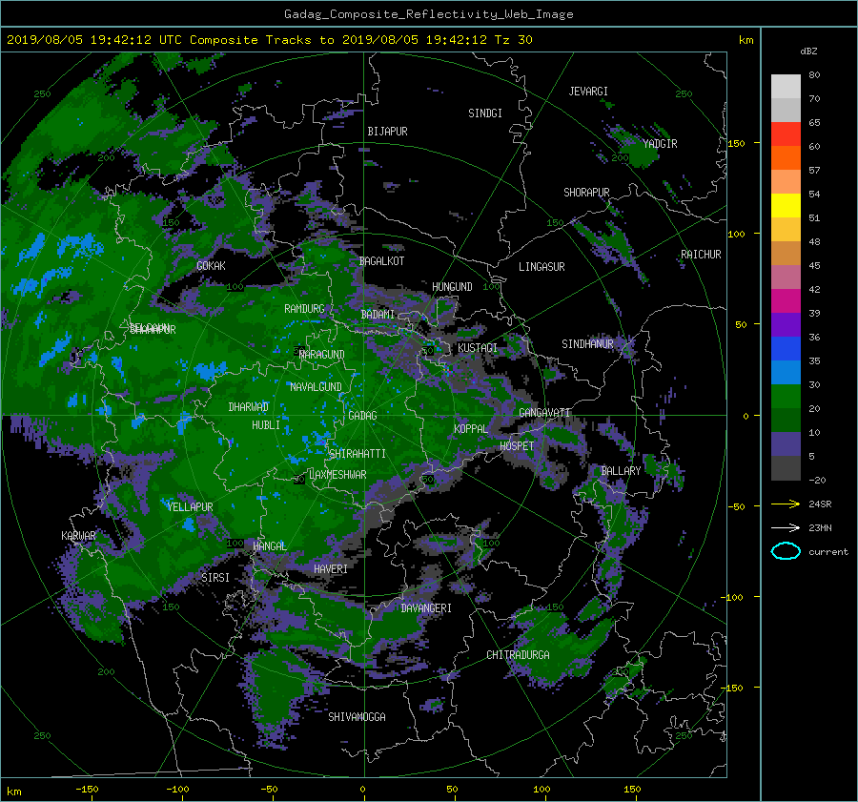Click the 39 dBZ magenta color swatch
858x802 pixels.
pos(786,301)
